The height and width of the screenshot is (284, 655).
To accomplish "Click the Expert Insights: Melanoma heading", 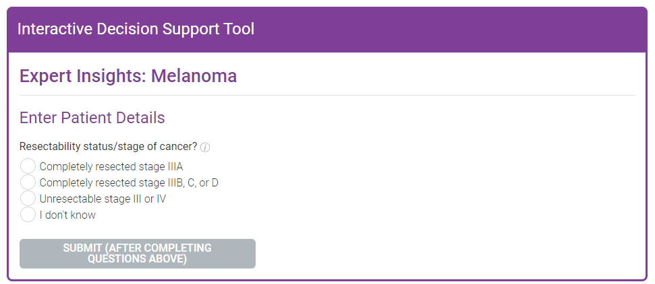I will click(128, 75).
